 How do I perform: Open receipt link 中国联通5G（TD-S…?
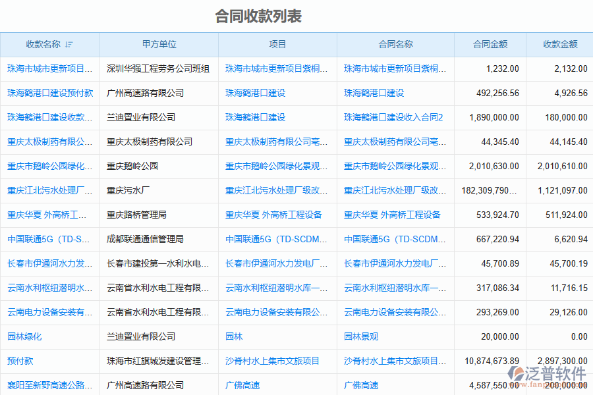(x=48, y=239)
